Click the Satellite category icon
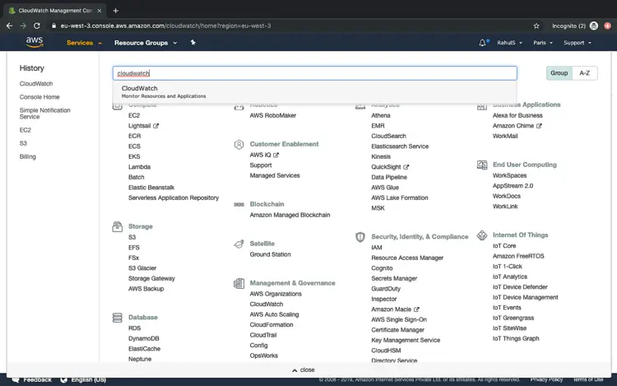Screen dimensions: 617x386 pos(239,244)
